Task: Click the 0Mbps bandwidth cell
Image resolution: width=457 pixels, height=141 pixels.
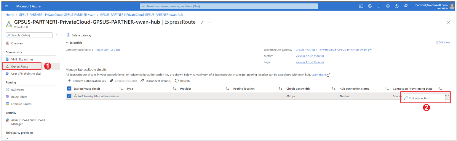Action: [x=291, y=96]
